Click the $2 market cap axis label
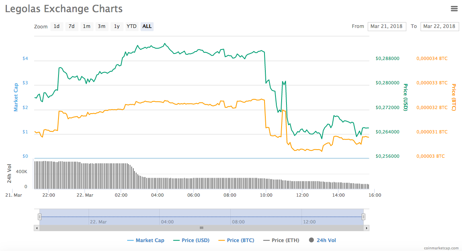Image resolution: width=462 pixels, height=251 pixels. (25, 107)
